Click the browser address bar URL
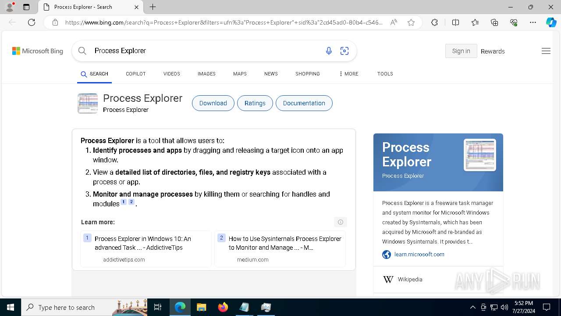561x316 pixels. 224,22
